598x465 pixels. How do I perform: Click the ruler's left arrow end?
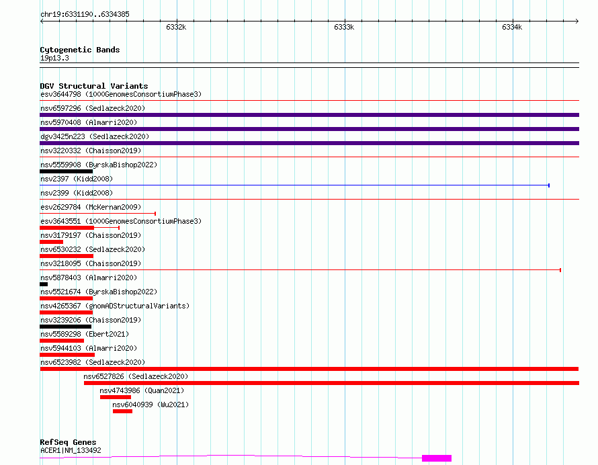[42, 21]
